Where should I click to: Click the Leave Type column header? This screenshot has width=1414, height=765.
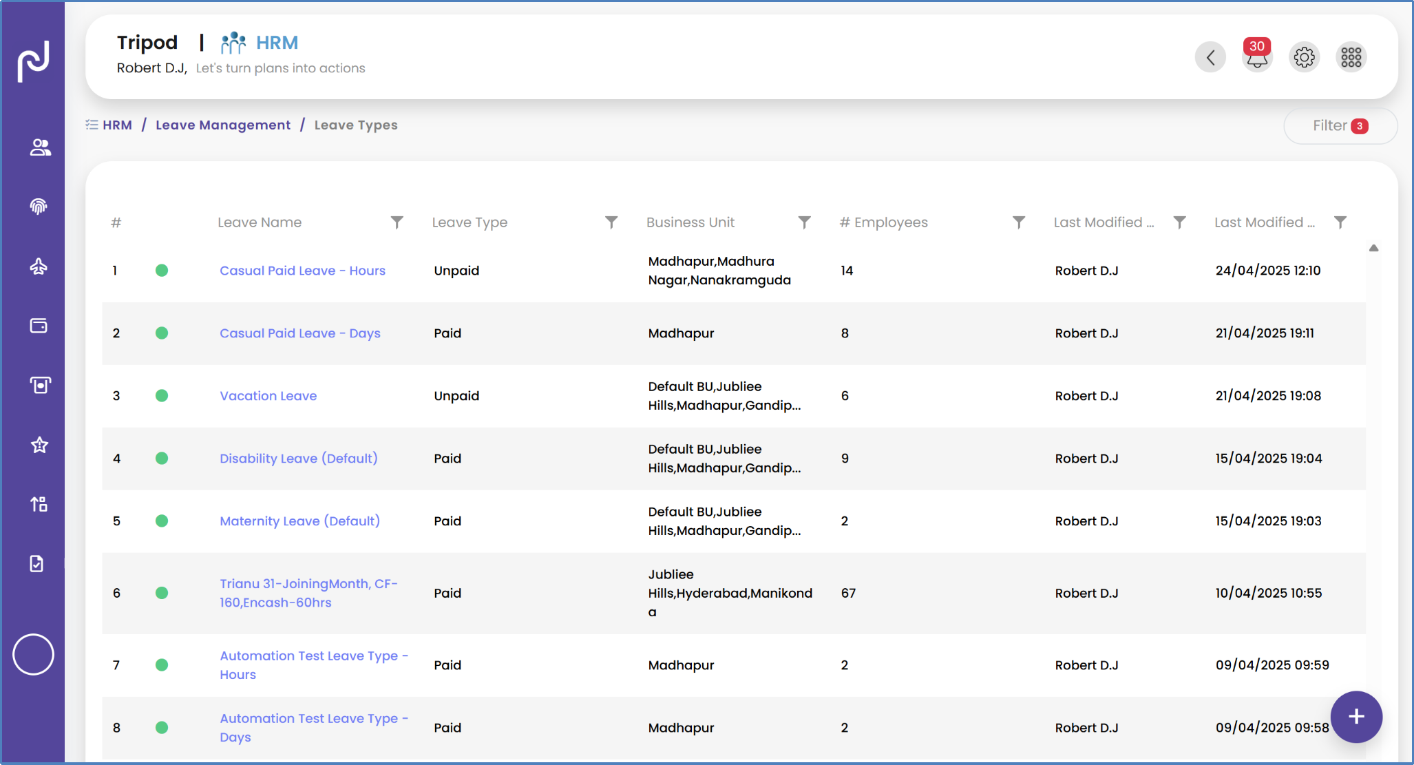(x=469, y=222)
